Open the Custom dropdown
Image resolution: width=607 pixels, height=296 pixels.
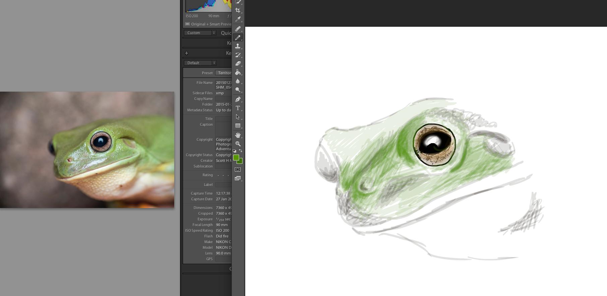(200, 33)
